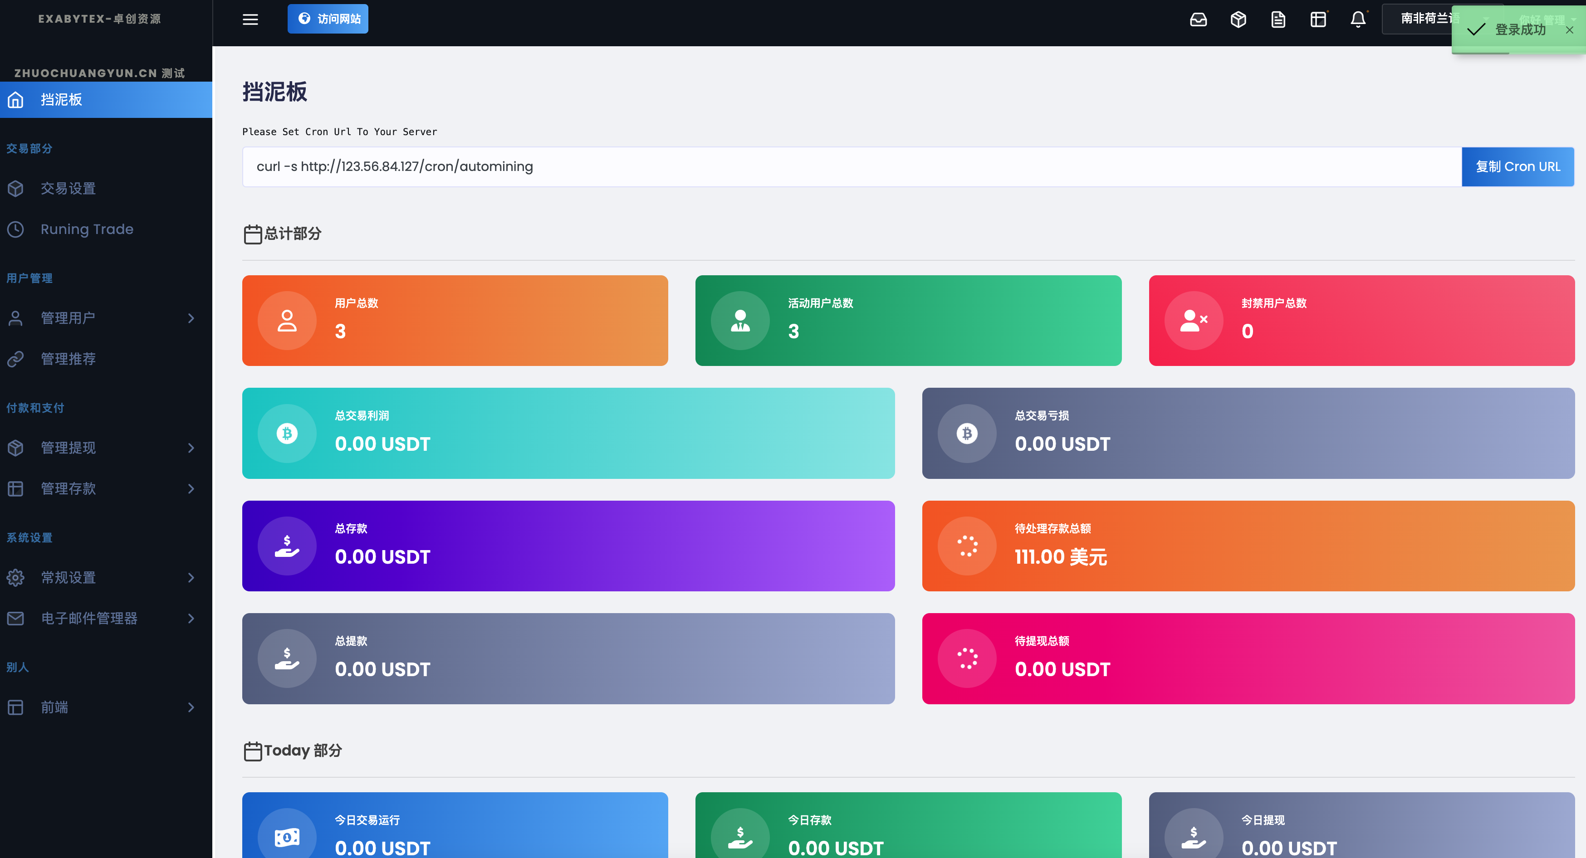Click the hand-dollar icon in 总存款 card
Viewport: 1586px width, 858px height.
pyautogui.click(x=287, y=546)
